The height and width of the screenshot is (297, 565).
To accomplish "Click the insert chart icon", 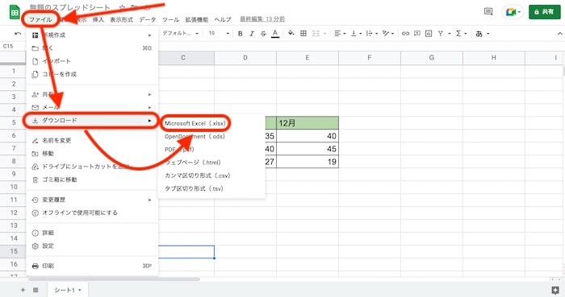I will 429,33.
